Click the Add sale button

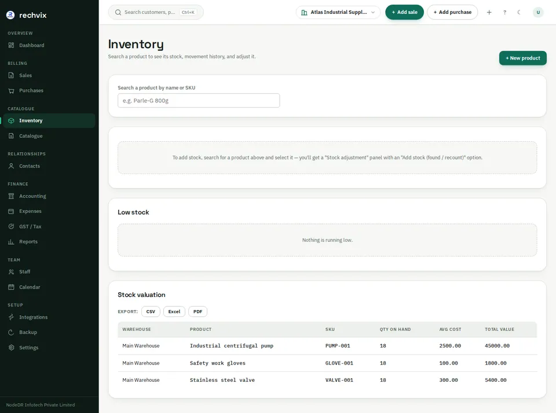404,12
